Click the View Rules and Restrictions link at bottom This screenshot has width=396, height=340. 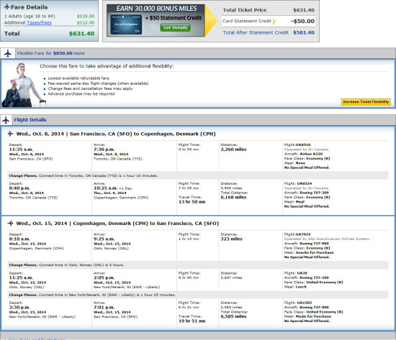(36, 339)
